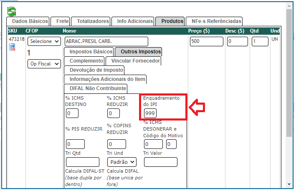The width and height of the screenshot is (296, 191).
Task: Open the Vincular Fornecedor sub-tab
Action: point(133,61)
